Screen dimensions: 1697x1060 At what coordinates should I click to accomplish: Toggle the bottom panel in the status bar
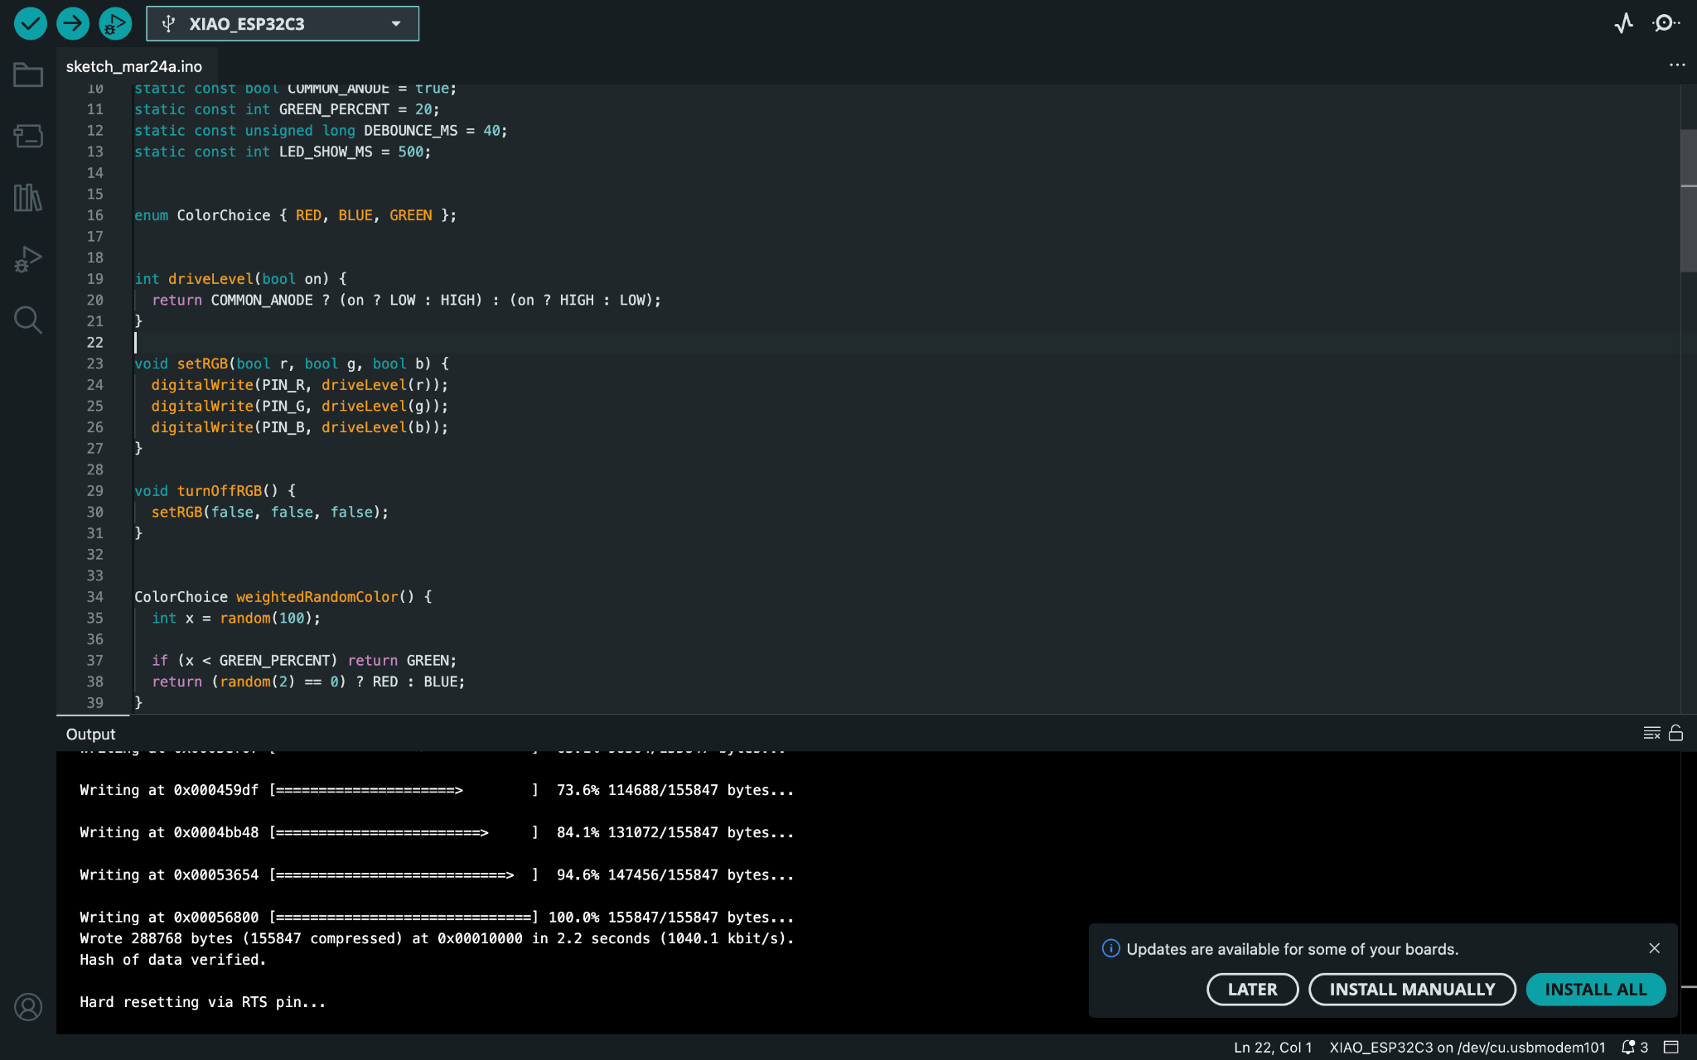(1671, 1047)
